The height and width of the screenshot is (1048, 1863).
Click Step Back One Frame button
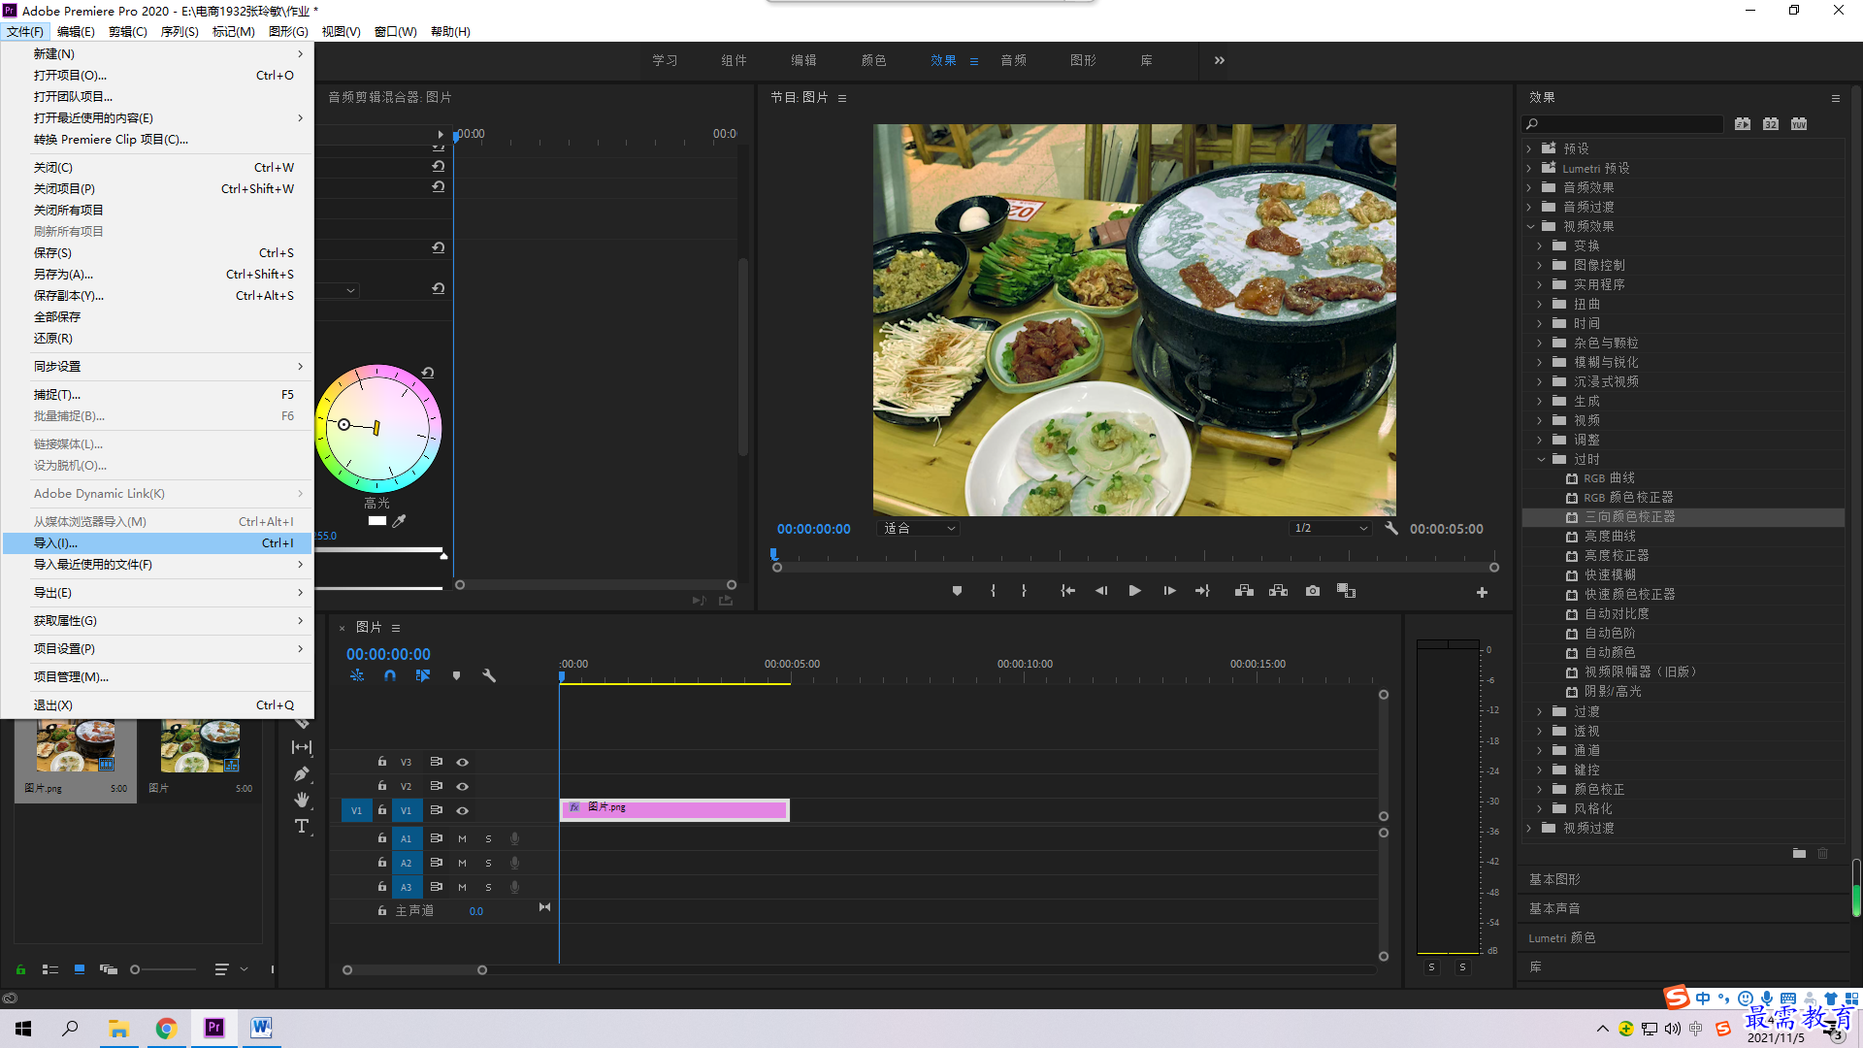click(x=1101, y=591)
